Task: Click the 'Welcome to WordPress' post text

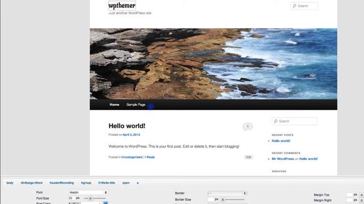Action: tap(173, 146)
